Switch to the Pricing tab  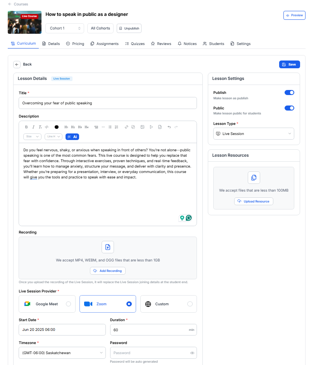[x=75, y=43]
